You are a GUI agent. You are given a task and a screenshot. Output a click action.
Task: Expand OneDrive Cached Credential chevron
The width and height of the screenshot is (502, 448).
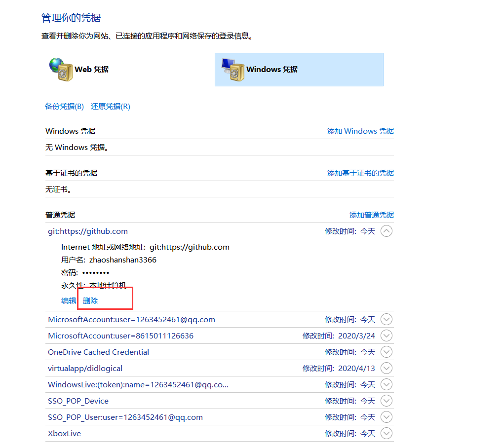click(386, 352)
